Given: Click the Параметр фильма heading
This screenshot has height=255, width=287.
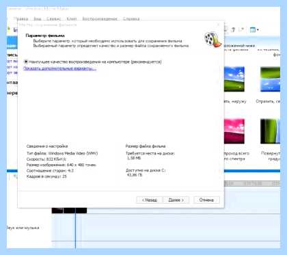Looking at the screenshot, I should [45, 36].
